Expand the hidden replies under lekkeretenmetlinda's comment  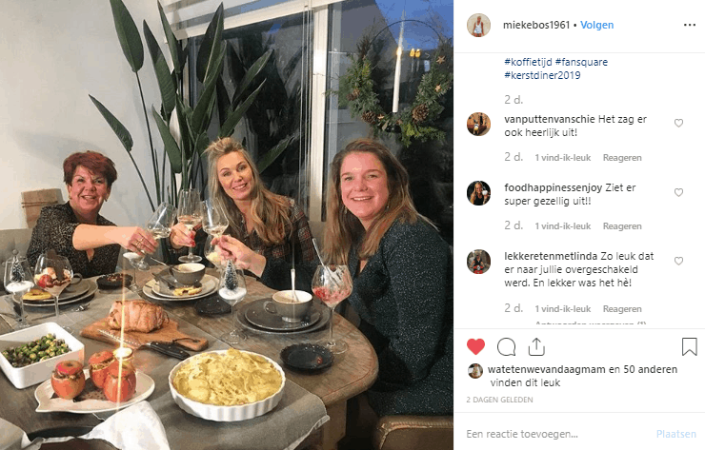click(x=591, y=323)
